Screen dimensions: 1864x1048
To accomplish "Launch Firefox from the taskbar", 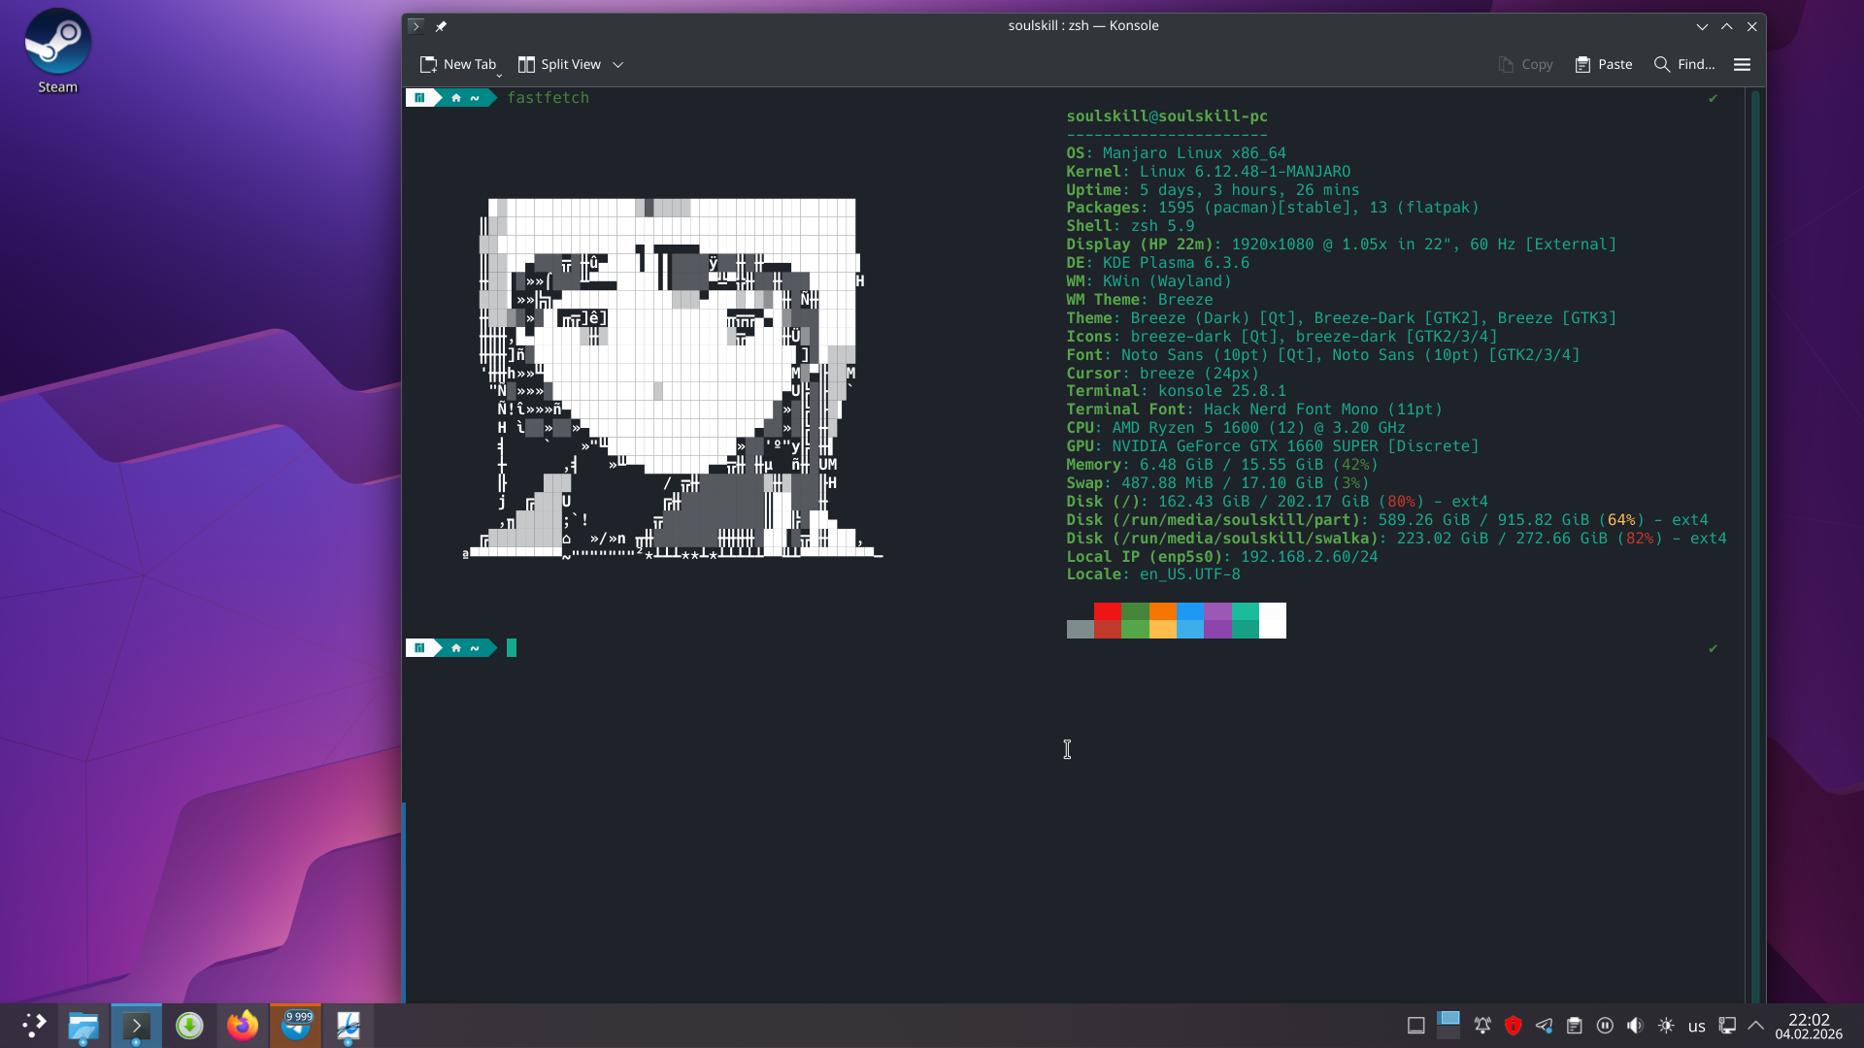I will click(243, 1026).
